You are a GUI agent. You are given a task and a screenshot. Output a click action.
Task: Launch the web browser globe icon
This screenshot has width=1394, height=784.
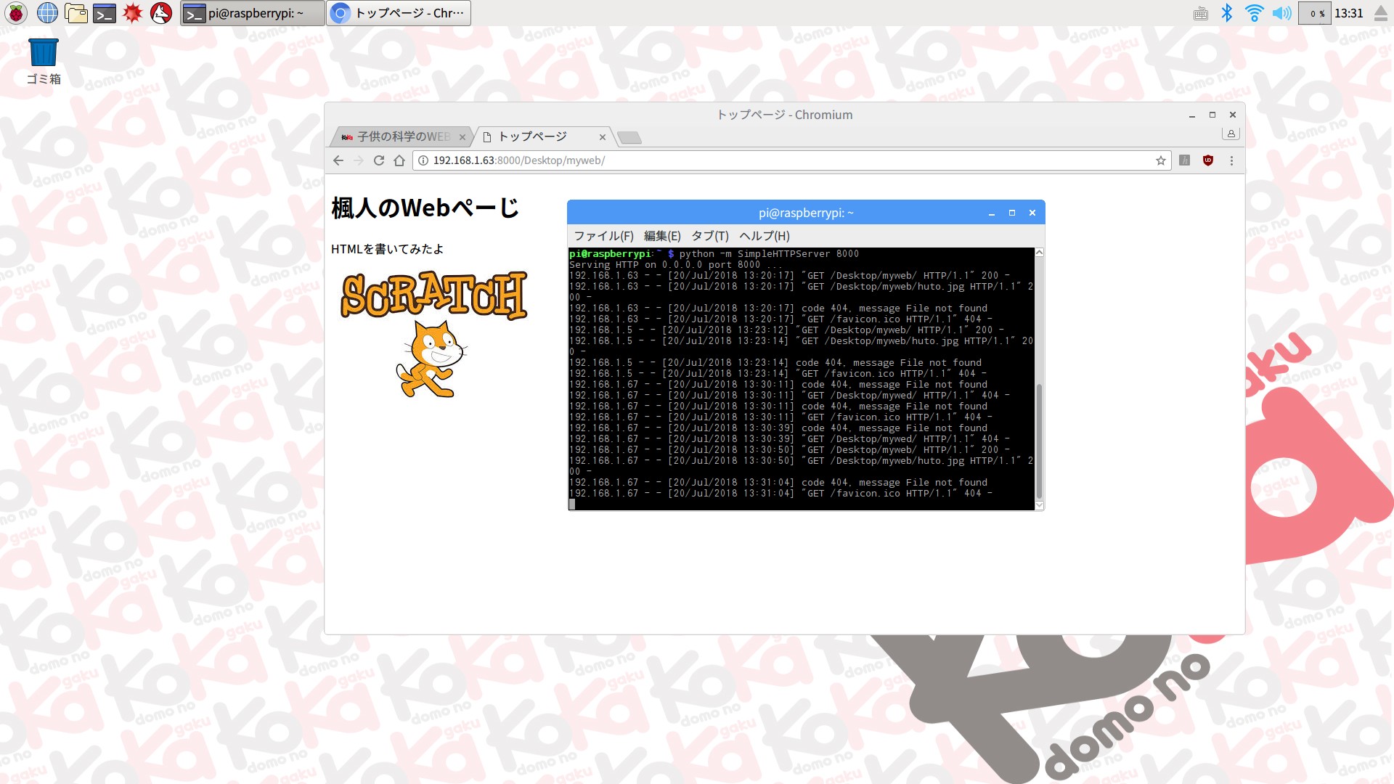[x=47, y=13]
